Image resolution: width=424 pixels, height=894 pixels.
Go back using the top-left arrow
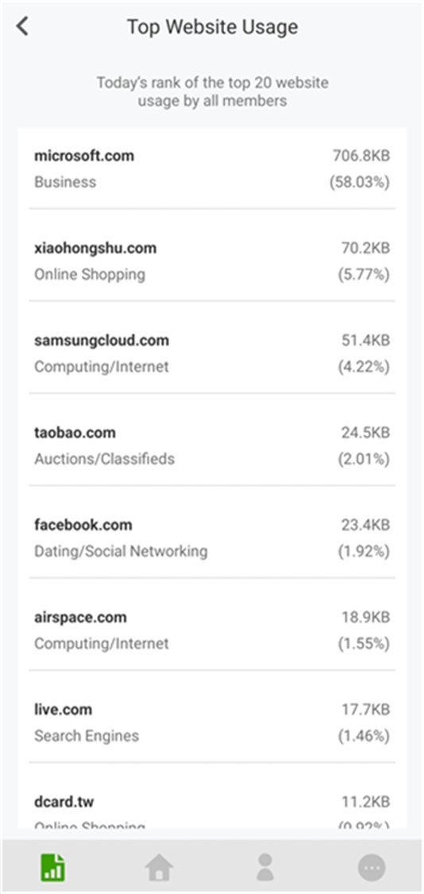click(x=22, y=26)
